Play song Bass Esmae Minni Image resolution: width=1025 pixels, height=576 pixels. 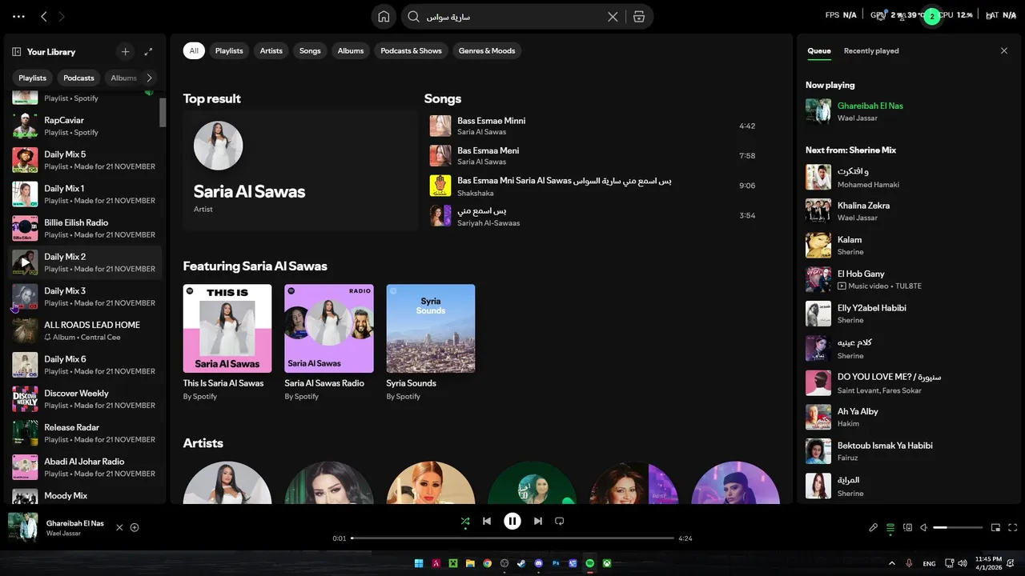coord(593,126)
